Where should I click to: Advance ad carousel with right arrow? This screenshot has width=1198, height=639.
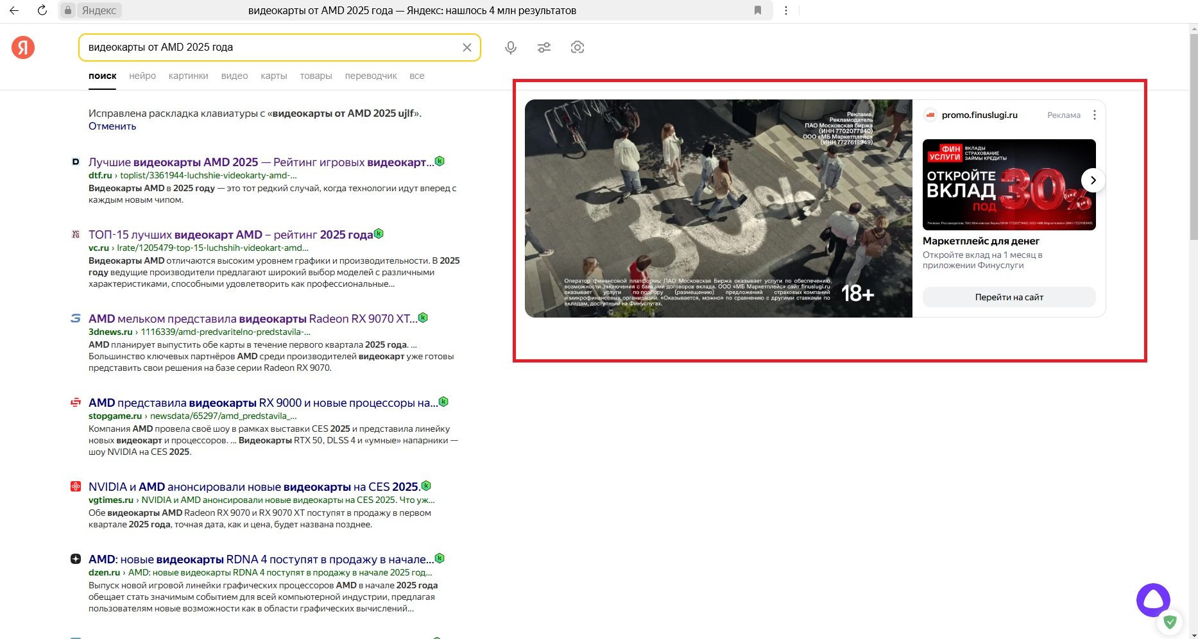point(1093,180)
